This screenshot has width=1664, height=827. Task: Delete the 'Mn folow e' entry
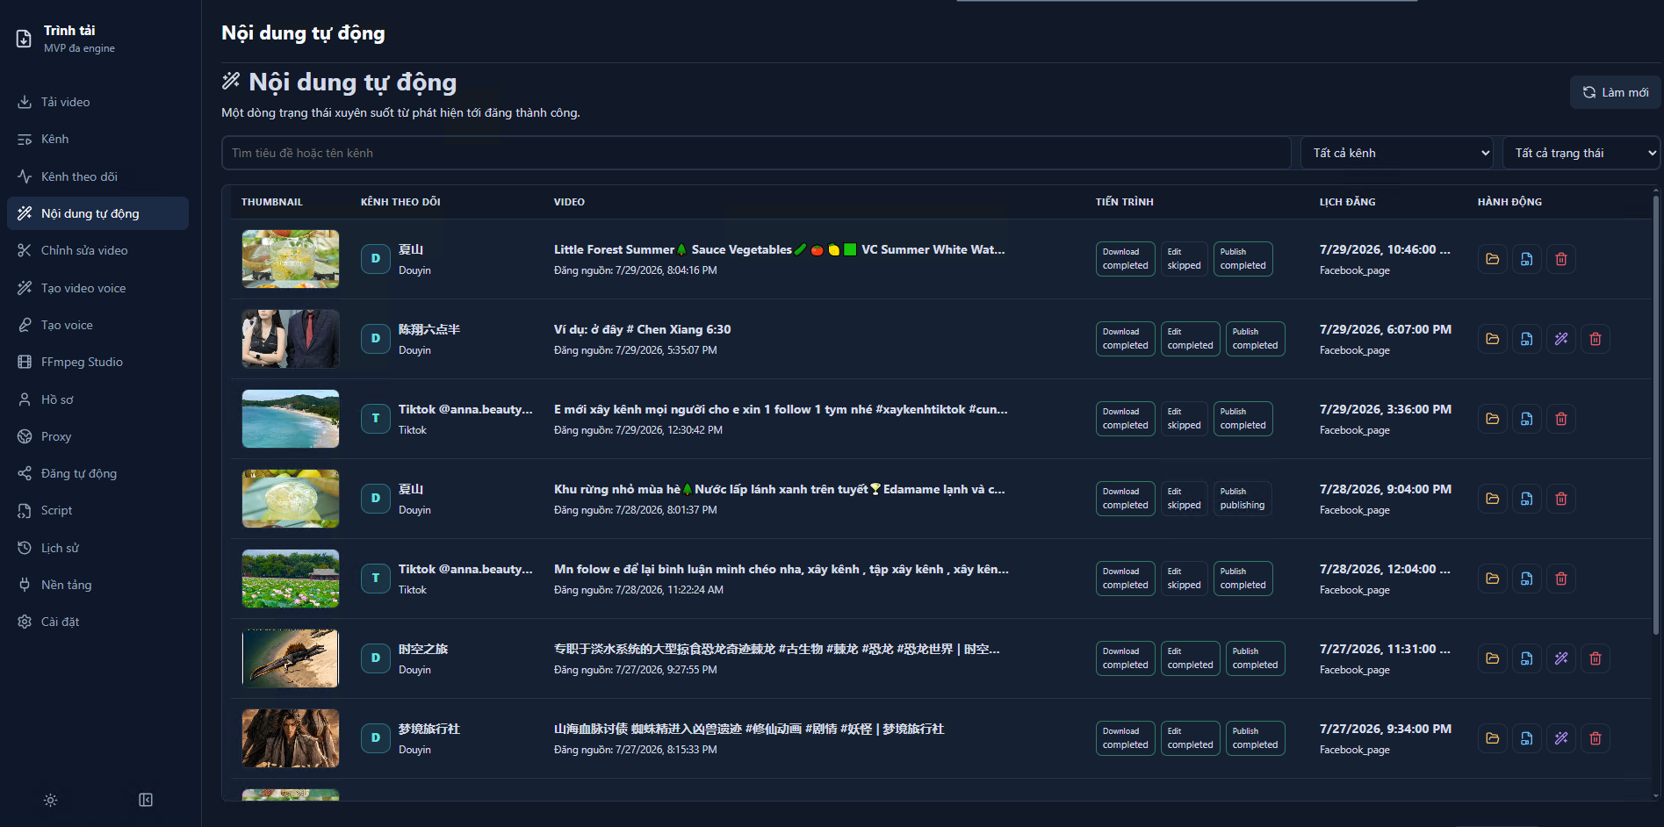tap(1561, 579)
